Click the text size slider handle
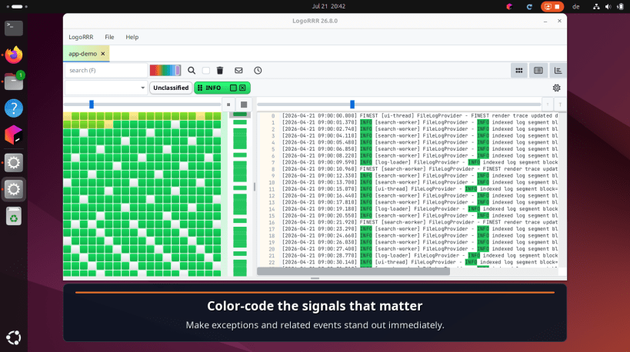 pyautogui.click(x=352, y=105)
